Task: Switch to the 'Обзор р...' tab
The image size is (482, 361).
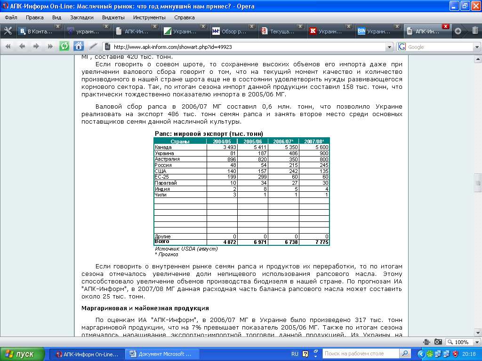Action: click(x=233, y=31)
